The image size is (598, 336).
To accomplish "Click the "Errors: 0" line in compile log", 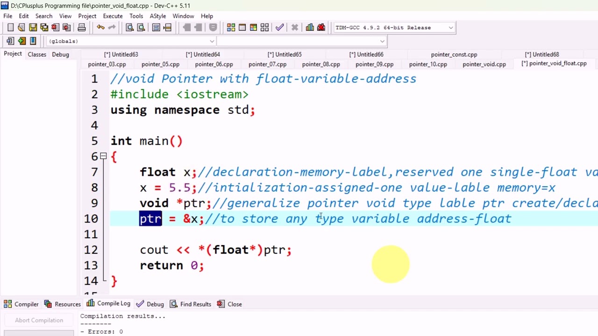I will click(101, 331).
